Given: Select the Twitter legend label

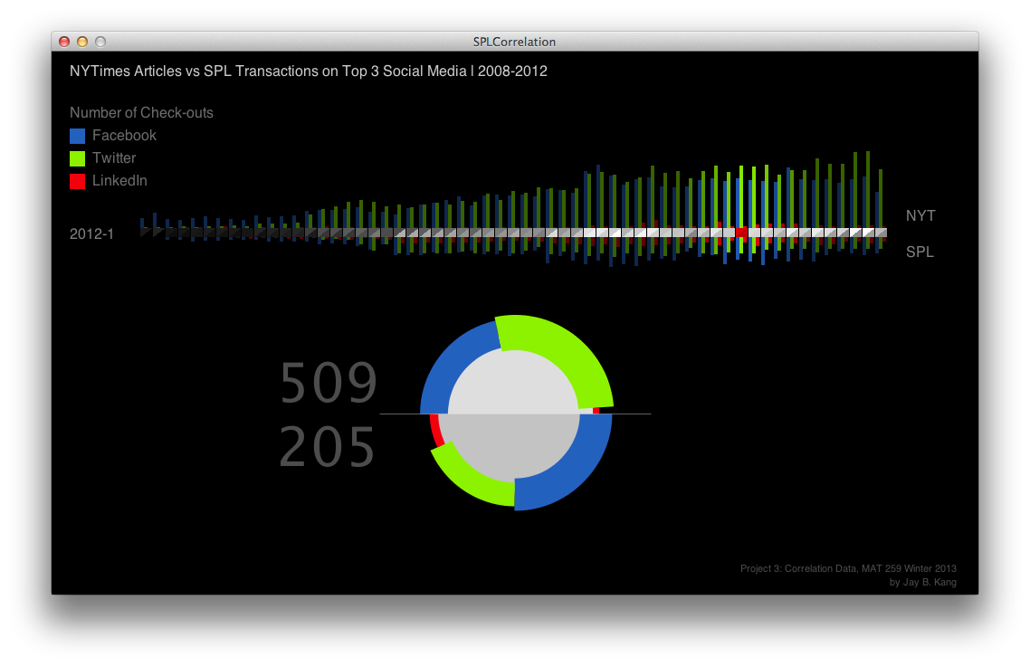Looking at the screenshot, I should point(114,158).
